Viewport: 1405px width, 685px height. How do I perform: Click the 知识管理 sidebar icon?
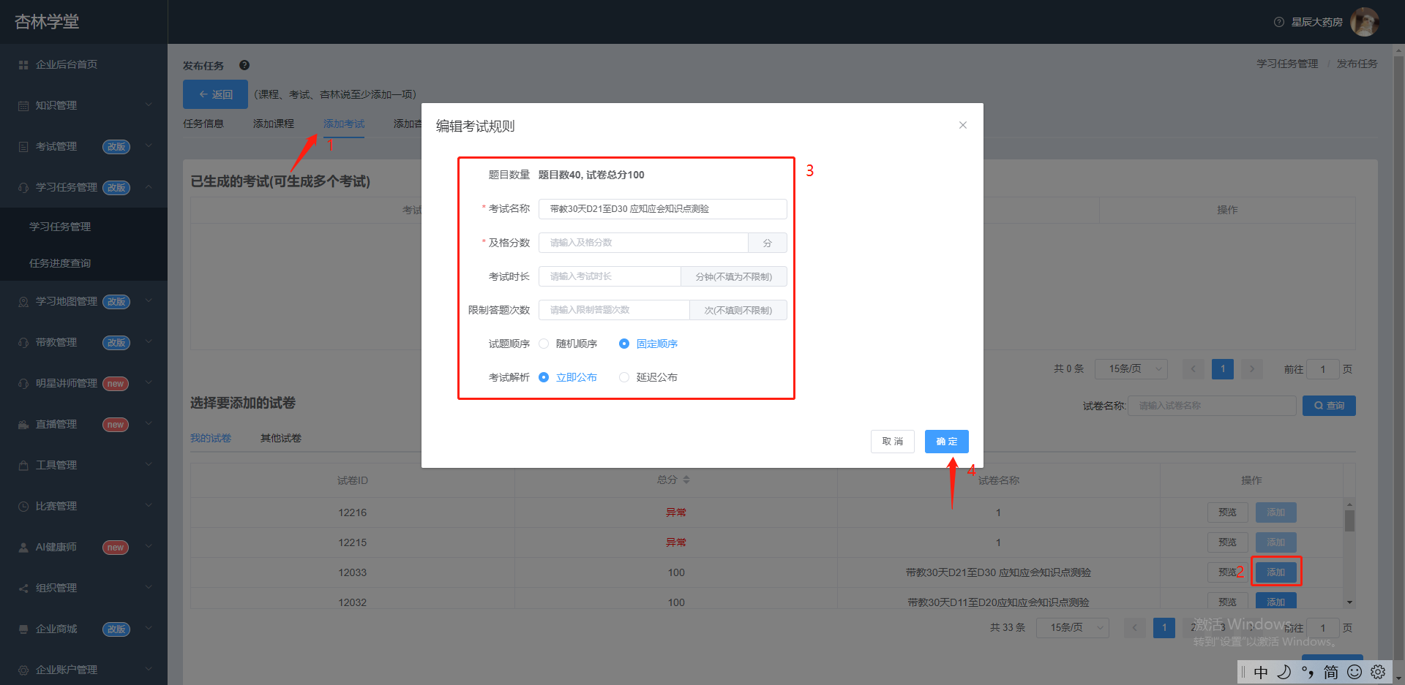coord(23,106)
